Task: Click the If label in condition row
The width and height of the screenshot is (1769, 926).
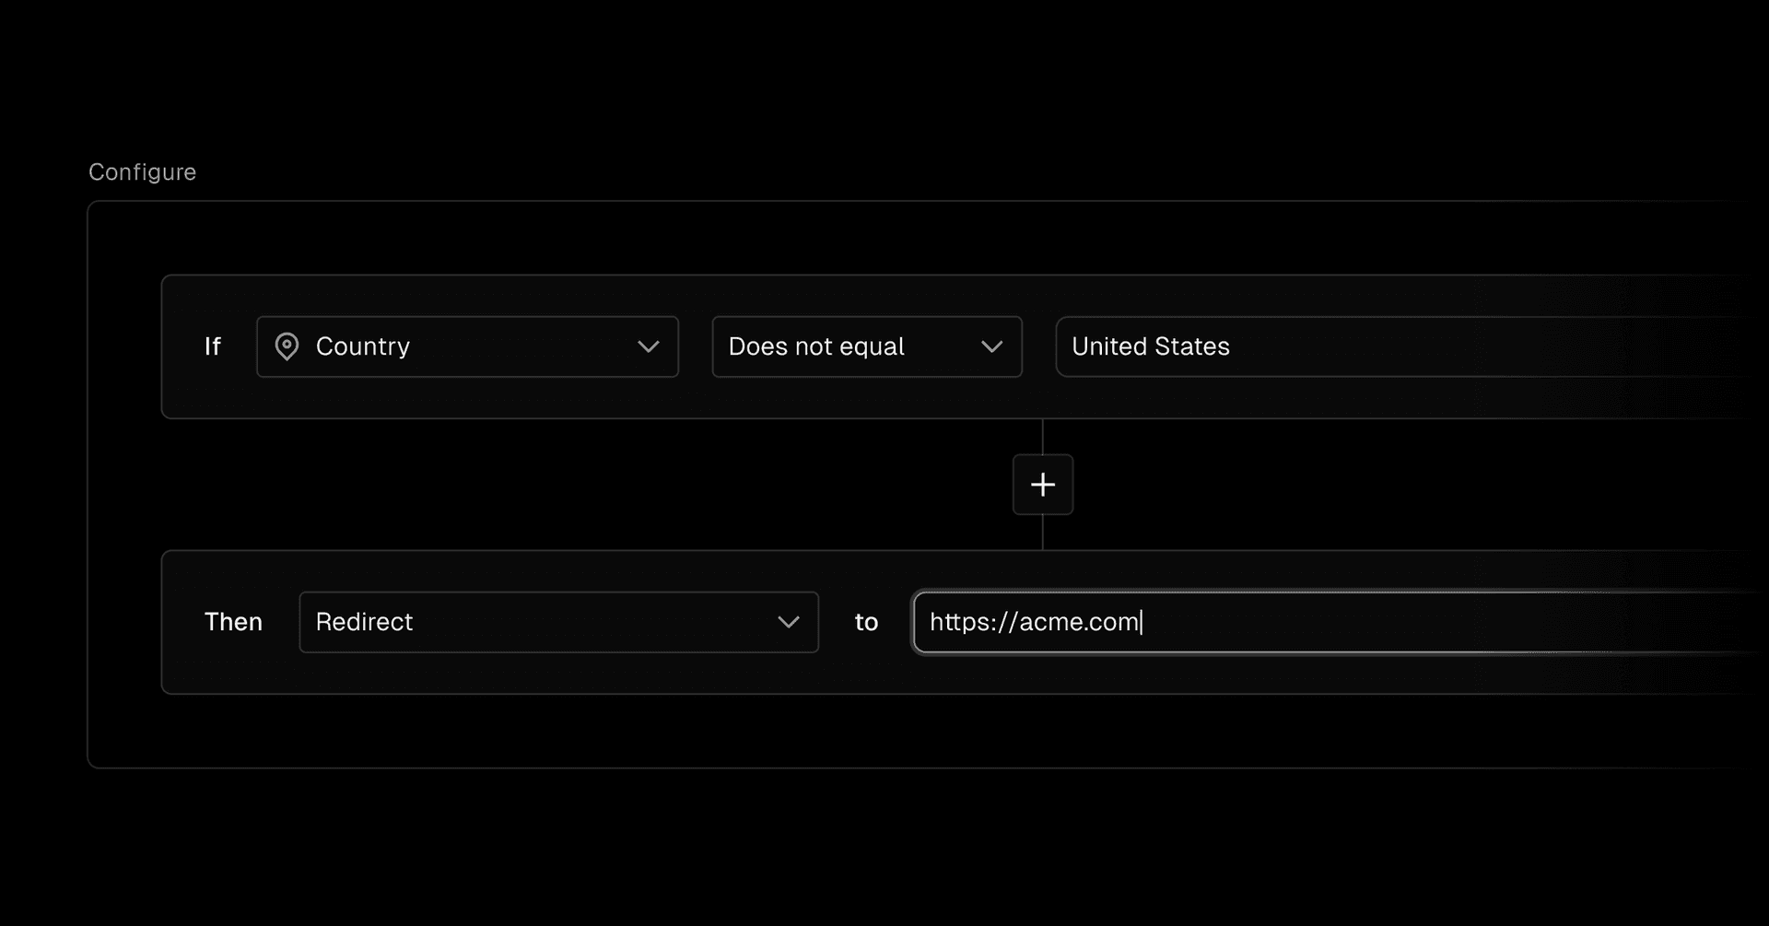Action: pos(213,346)
